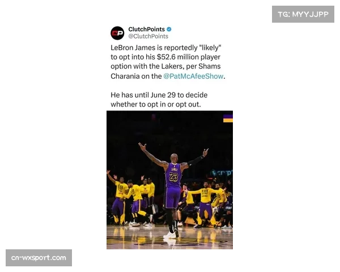Click the 'whether to opt in or opt out' line

[x=156, y=104]
